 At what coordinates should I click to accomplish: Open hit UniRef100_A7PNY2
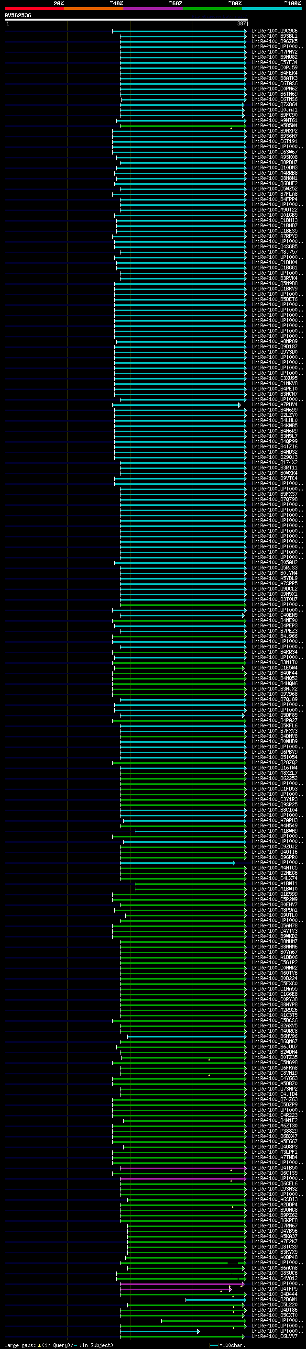[x=274, y=52]
